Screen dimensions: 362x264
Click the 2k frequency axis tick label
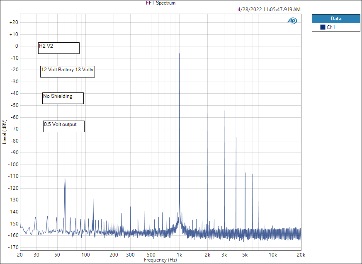tap(208, 255)
